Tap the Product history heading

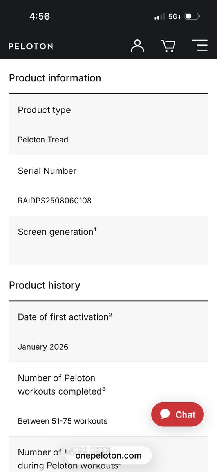45,285
